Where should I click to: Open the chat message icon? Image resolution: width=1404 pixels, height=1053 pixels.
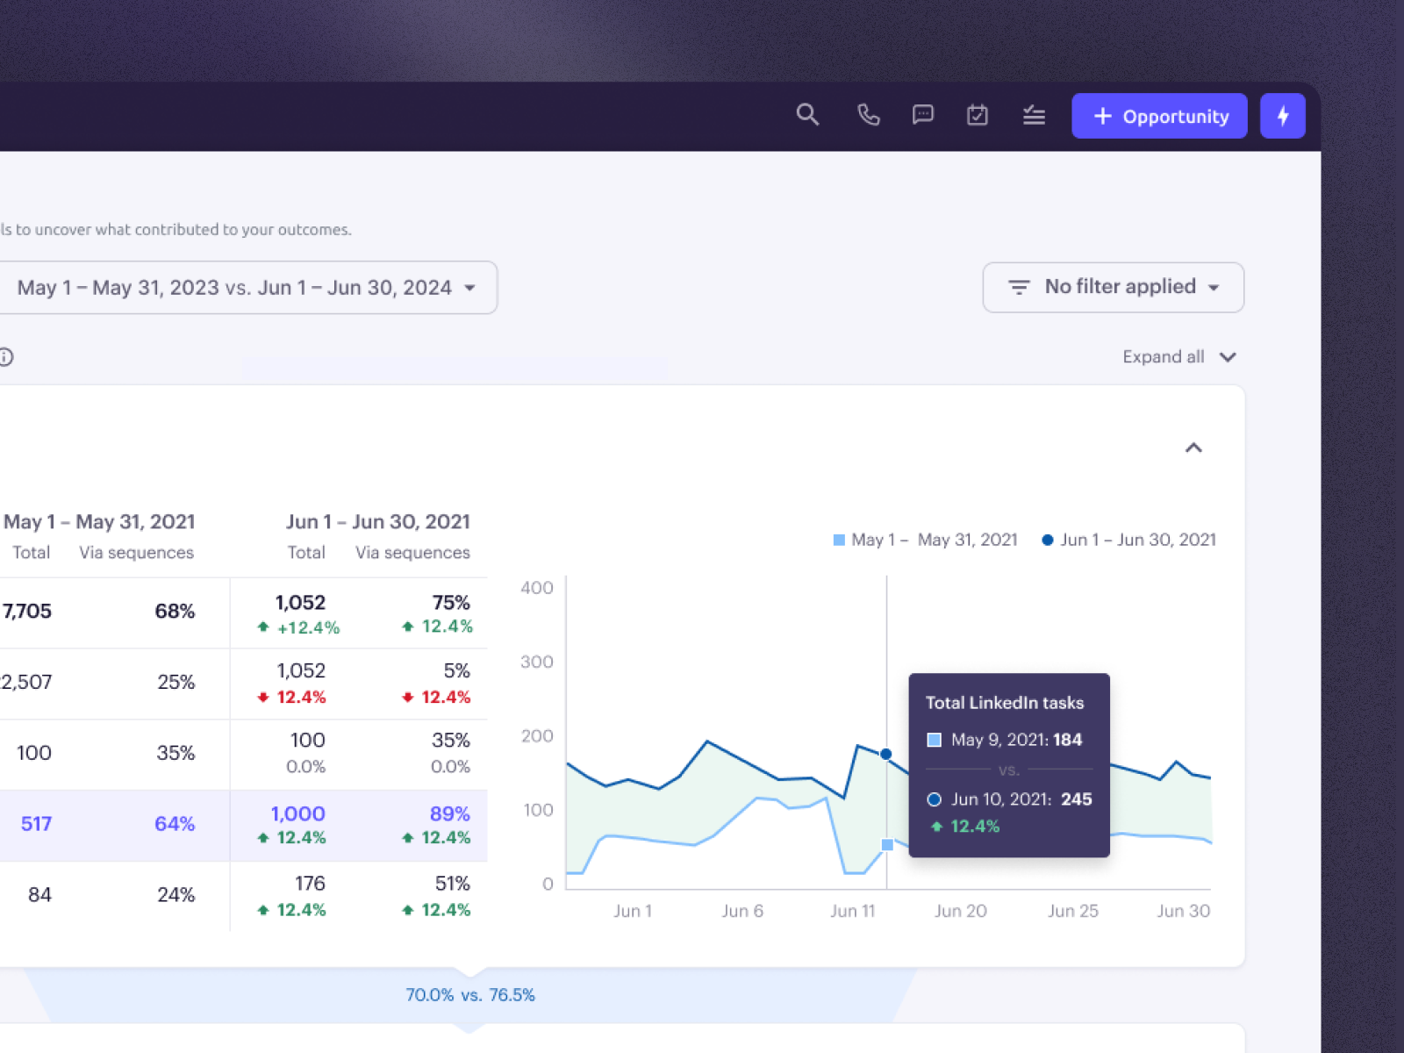pos(922,115)
